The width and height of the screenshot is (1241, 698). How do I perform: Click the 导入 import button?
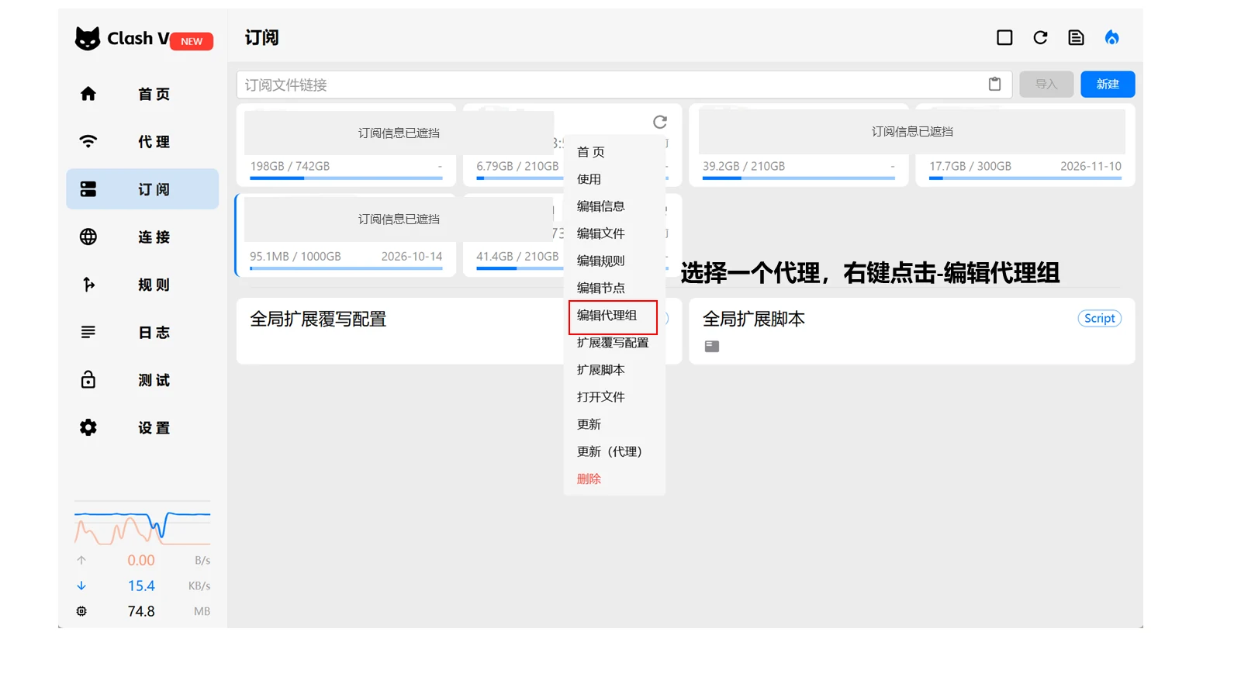coord(1046,85)
